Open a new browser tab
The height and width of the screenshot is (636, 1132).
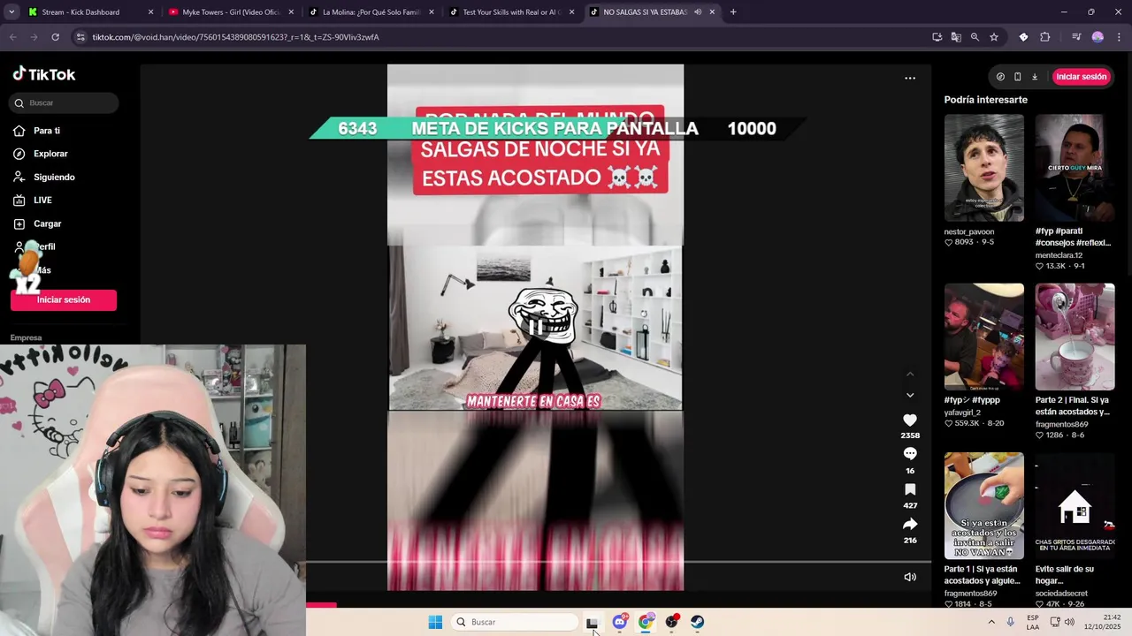[x=733, y=12]
